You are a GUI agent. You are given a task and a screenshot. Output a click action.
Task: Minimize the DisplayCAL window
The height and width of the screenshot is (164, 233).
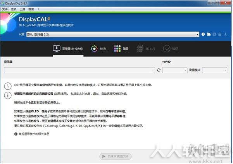point(211,3)
